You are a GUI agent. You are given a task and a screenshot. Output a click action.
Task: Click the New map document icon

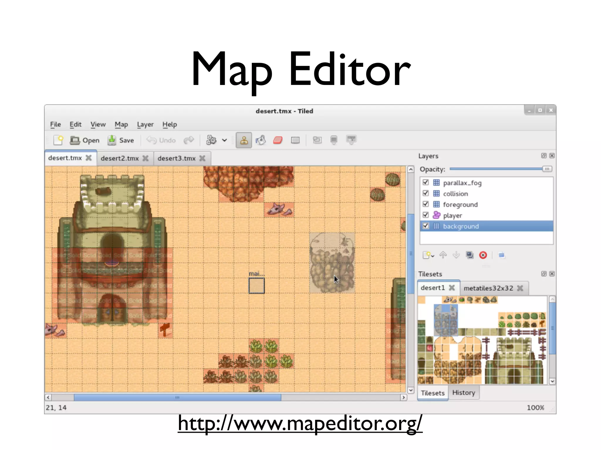pos(58,140)
